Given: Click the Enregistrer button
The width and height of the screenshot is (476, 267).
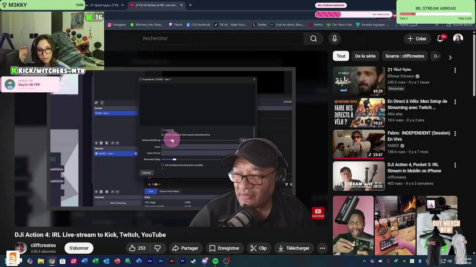Looking at the screenshot, I should click(x=224, y=248).
